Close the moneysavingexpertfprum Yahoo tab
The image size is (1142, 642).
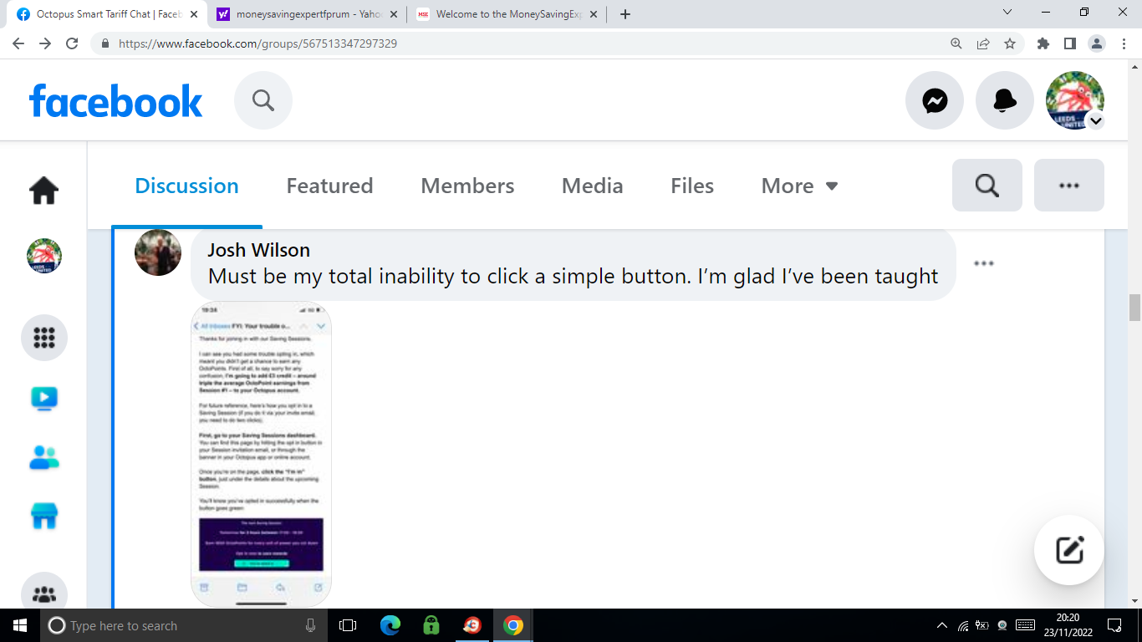[x=394, y=14]
